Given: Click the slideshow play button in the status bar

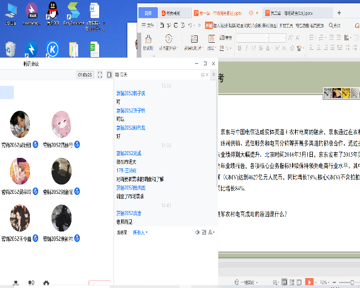Looking at the screenshot, I should (x=310, y=282).
